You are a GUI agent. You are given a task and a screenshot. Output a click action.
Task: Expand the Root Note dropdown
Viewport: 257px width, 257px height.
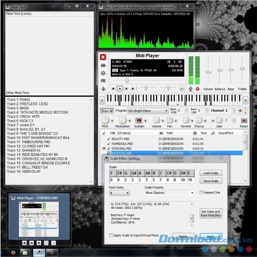click(120, 193)
